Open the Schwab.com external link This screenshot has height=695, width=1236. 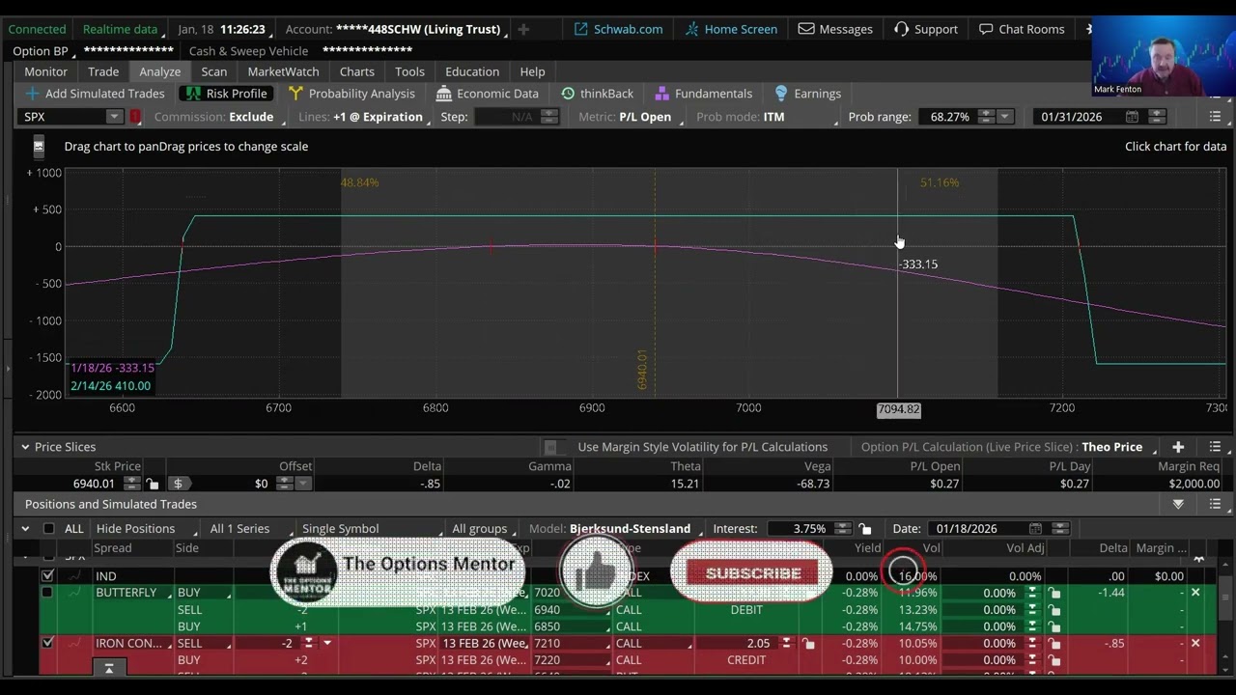pos(618,29)
